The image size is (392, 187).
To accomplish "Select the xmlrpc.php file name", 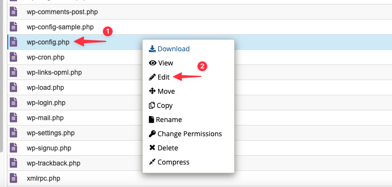I will point(43,178).
